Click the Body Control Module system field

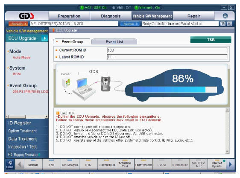pyautogui.click(x=180, y=24)
